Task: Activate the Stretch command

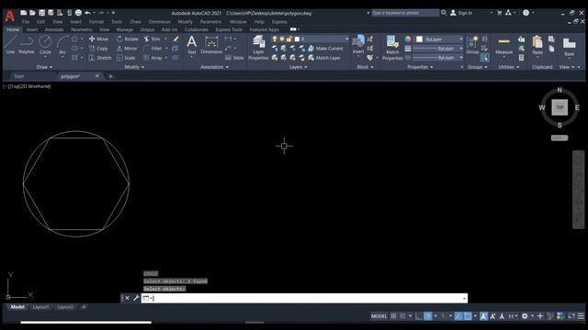Action: click(x=100, y=58)
